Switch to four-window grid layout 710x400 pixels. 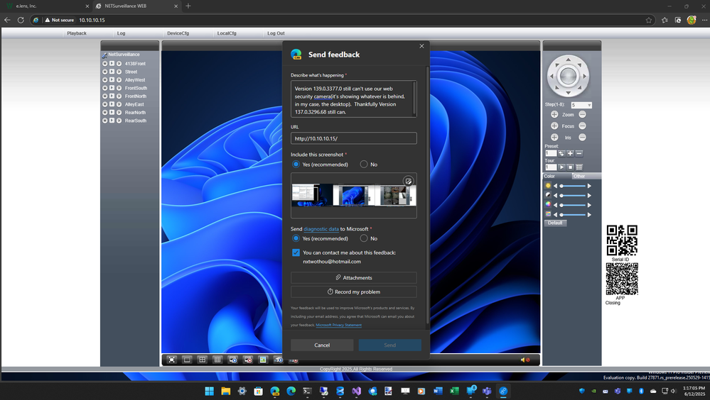(x=203, y=360)
